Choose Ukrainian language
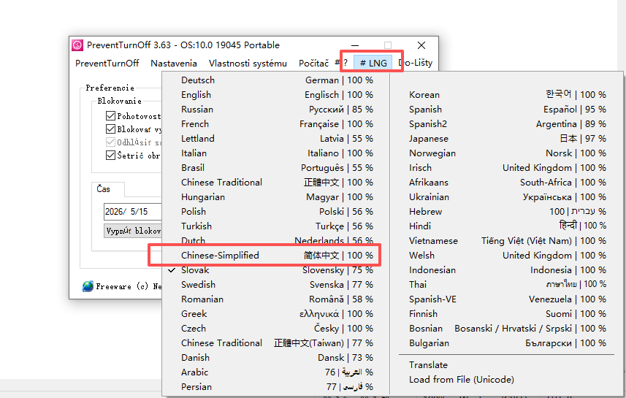The image size is (626, 398). click(507, 196)
